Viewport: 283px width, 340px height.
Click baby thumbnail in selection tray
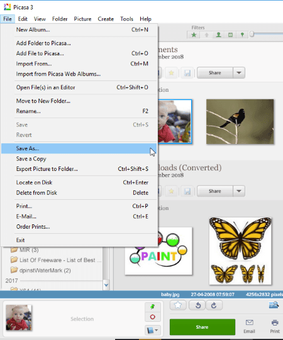click(x=19, y=317)
